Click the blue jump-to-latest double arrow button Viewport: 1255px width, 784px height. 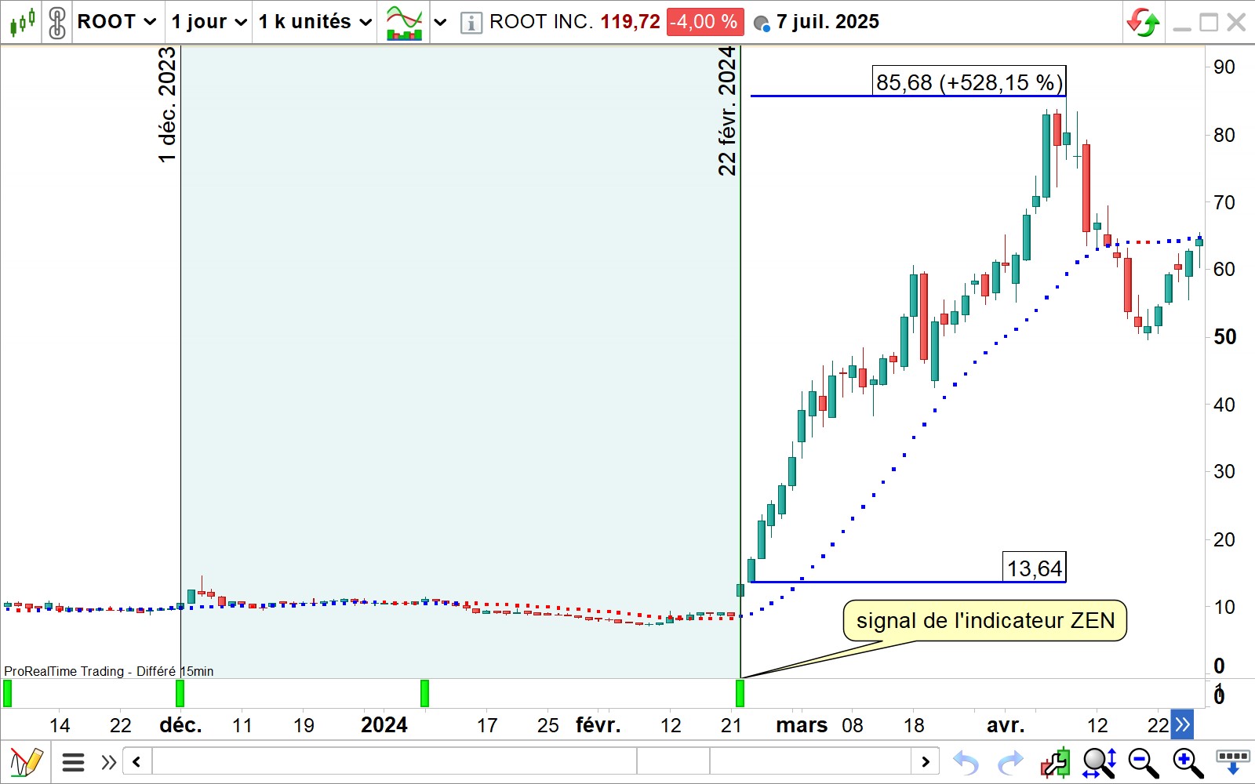(x=1182, y=724)
